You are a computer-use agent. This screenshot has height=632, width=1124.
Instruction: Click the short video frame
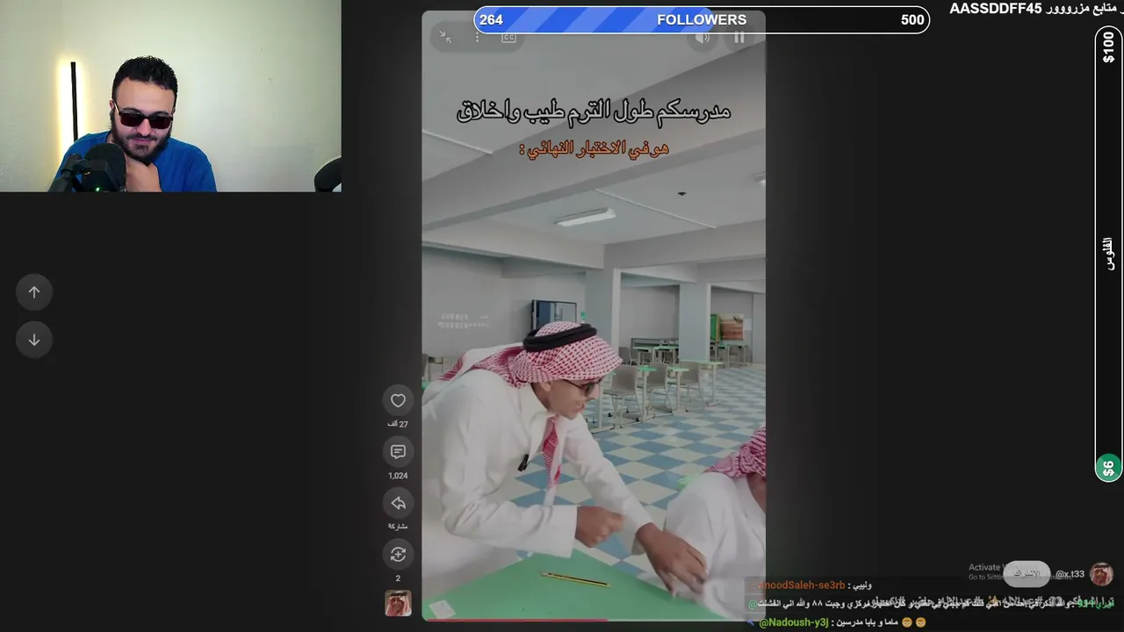coord(594,316)
